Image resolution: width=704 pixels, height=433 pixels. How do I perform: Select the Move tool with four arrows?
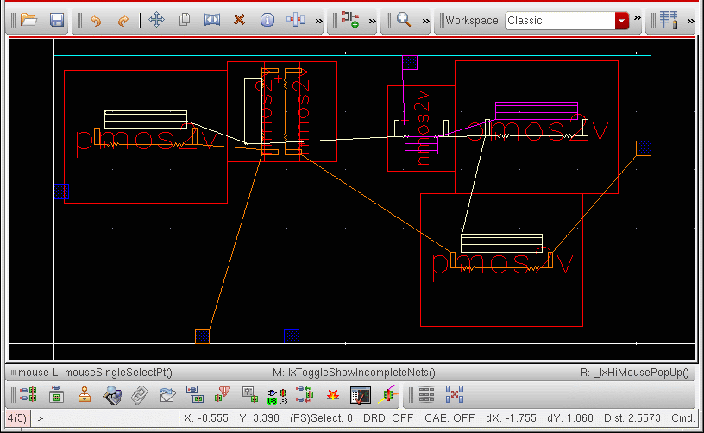click(x=156, y=20)
